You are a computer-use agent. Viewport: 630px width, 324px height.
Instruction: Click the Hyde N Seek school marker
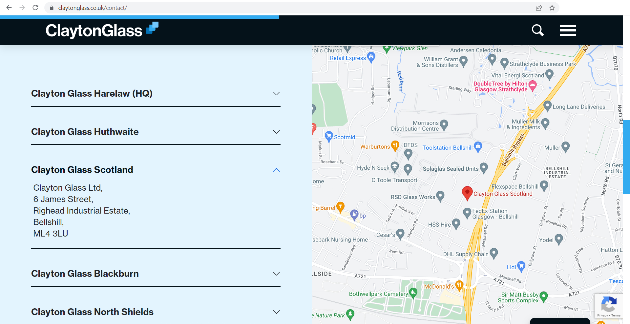click(x=395, y=167)
